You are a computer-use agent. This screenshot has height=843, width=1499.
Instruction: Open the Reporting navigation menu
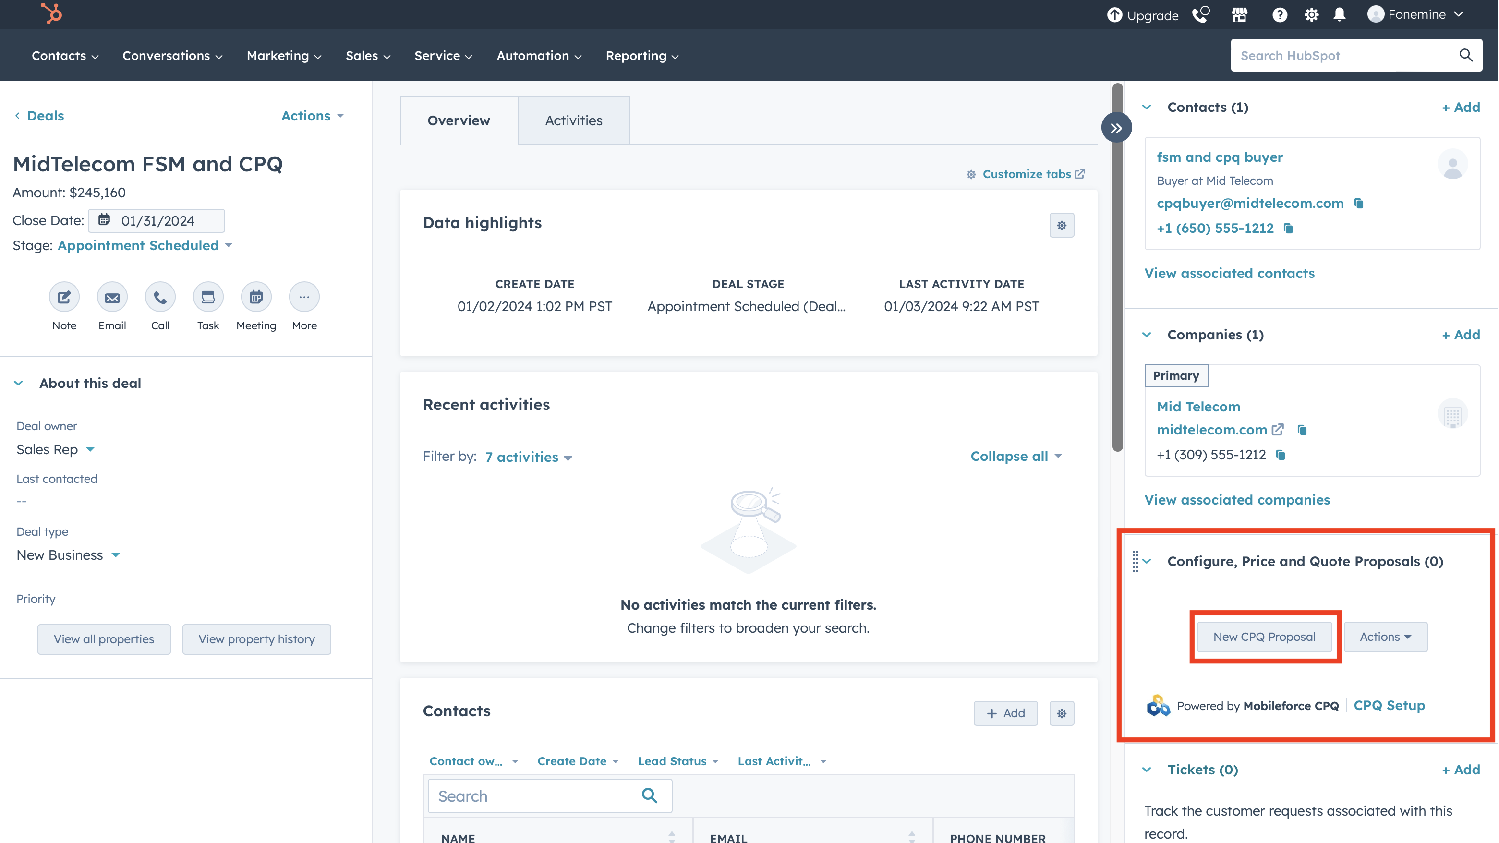coord(642,56)
